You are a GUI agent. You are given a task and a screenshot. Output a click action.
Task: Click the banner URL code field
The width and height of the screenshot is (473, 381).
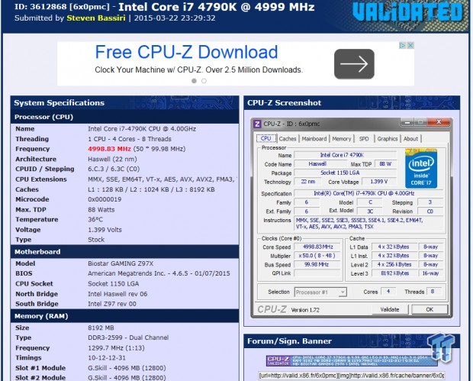coord(351,376)
